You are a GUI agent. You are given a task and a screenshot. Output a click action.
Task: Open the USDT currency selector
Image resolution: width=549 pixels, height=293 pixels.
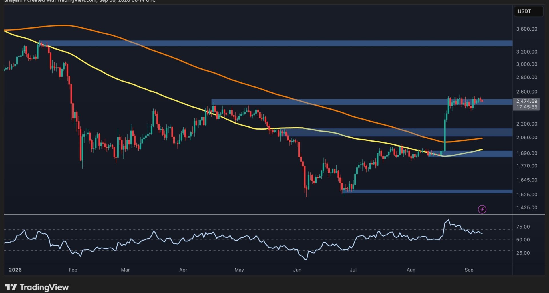point(528,11)
